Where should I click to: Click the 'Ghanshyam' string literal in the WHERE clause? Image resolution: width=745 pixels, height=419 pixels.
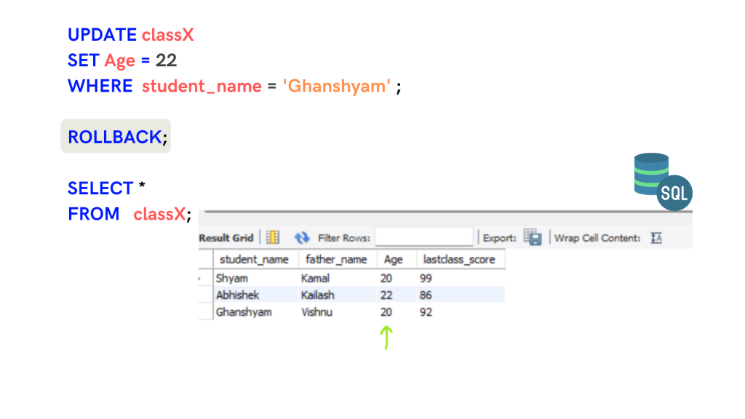(x=337, y=86)
